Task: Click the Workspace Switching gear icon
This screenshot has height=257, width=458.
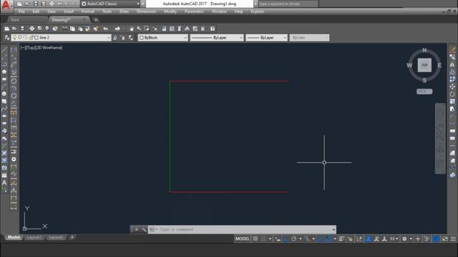Action: [404, 239]
